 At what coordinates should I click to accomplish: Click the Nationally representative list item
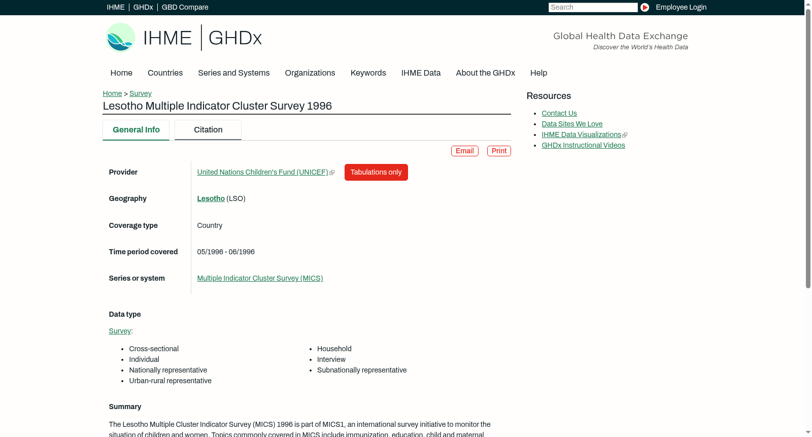[x=168, y=370]
